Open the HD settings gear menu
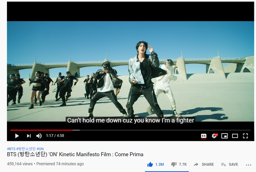The width and height of the screenshot is (256, 172). [215, 136]
